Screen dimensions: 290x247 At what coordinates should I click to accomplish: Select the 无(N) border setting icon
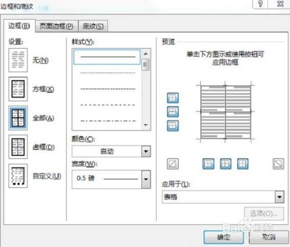(18, 60)
